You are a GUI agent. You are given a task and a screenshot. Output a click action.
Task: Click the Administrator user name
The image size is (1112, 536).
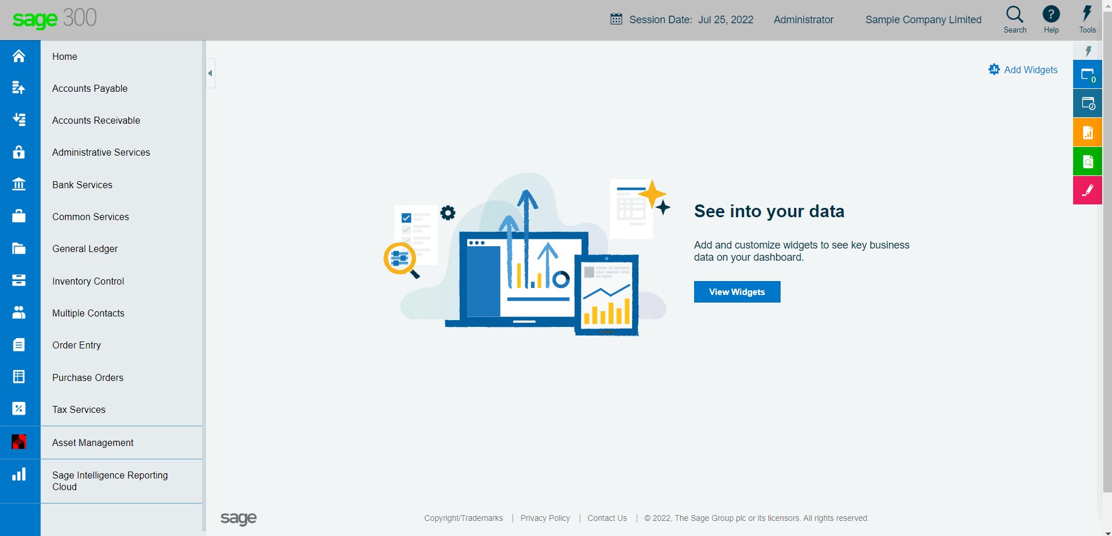[x=803, y=20]
